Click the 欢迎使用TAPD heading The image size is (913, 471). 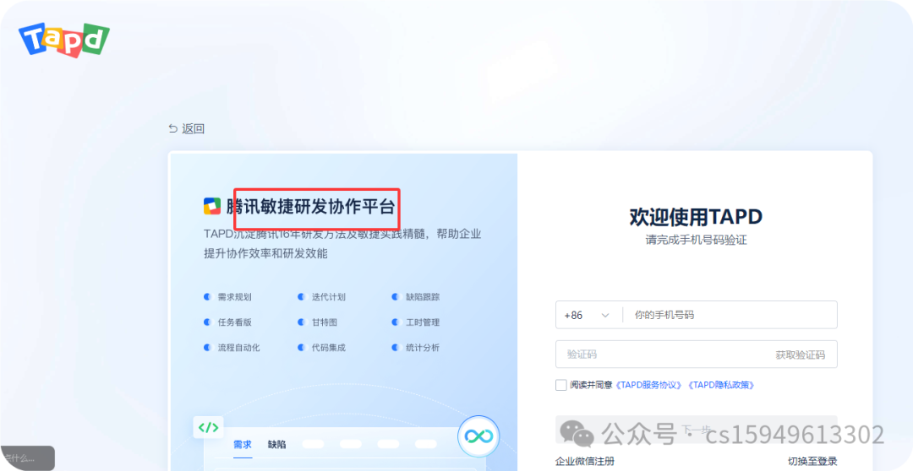click(696, 217)
